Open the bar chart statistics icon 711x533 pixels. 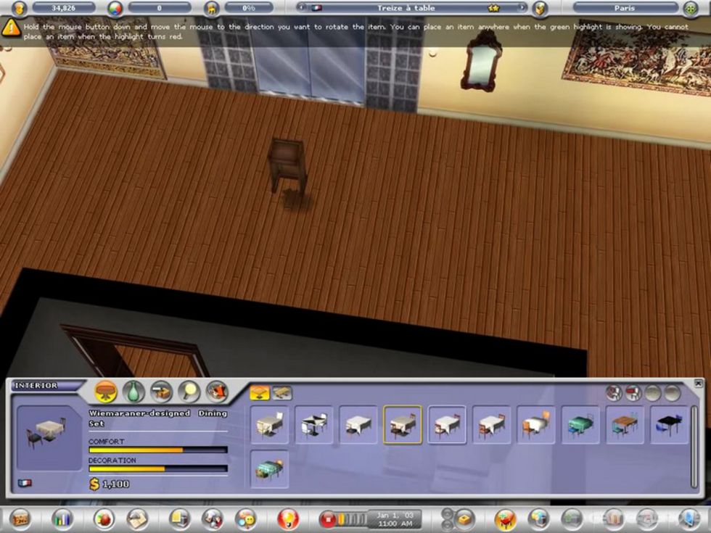(x=62, y=518)
